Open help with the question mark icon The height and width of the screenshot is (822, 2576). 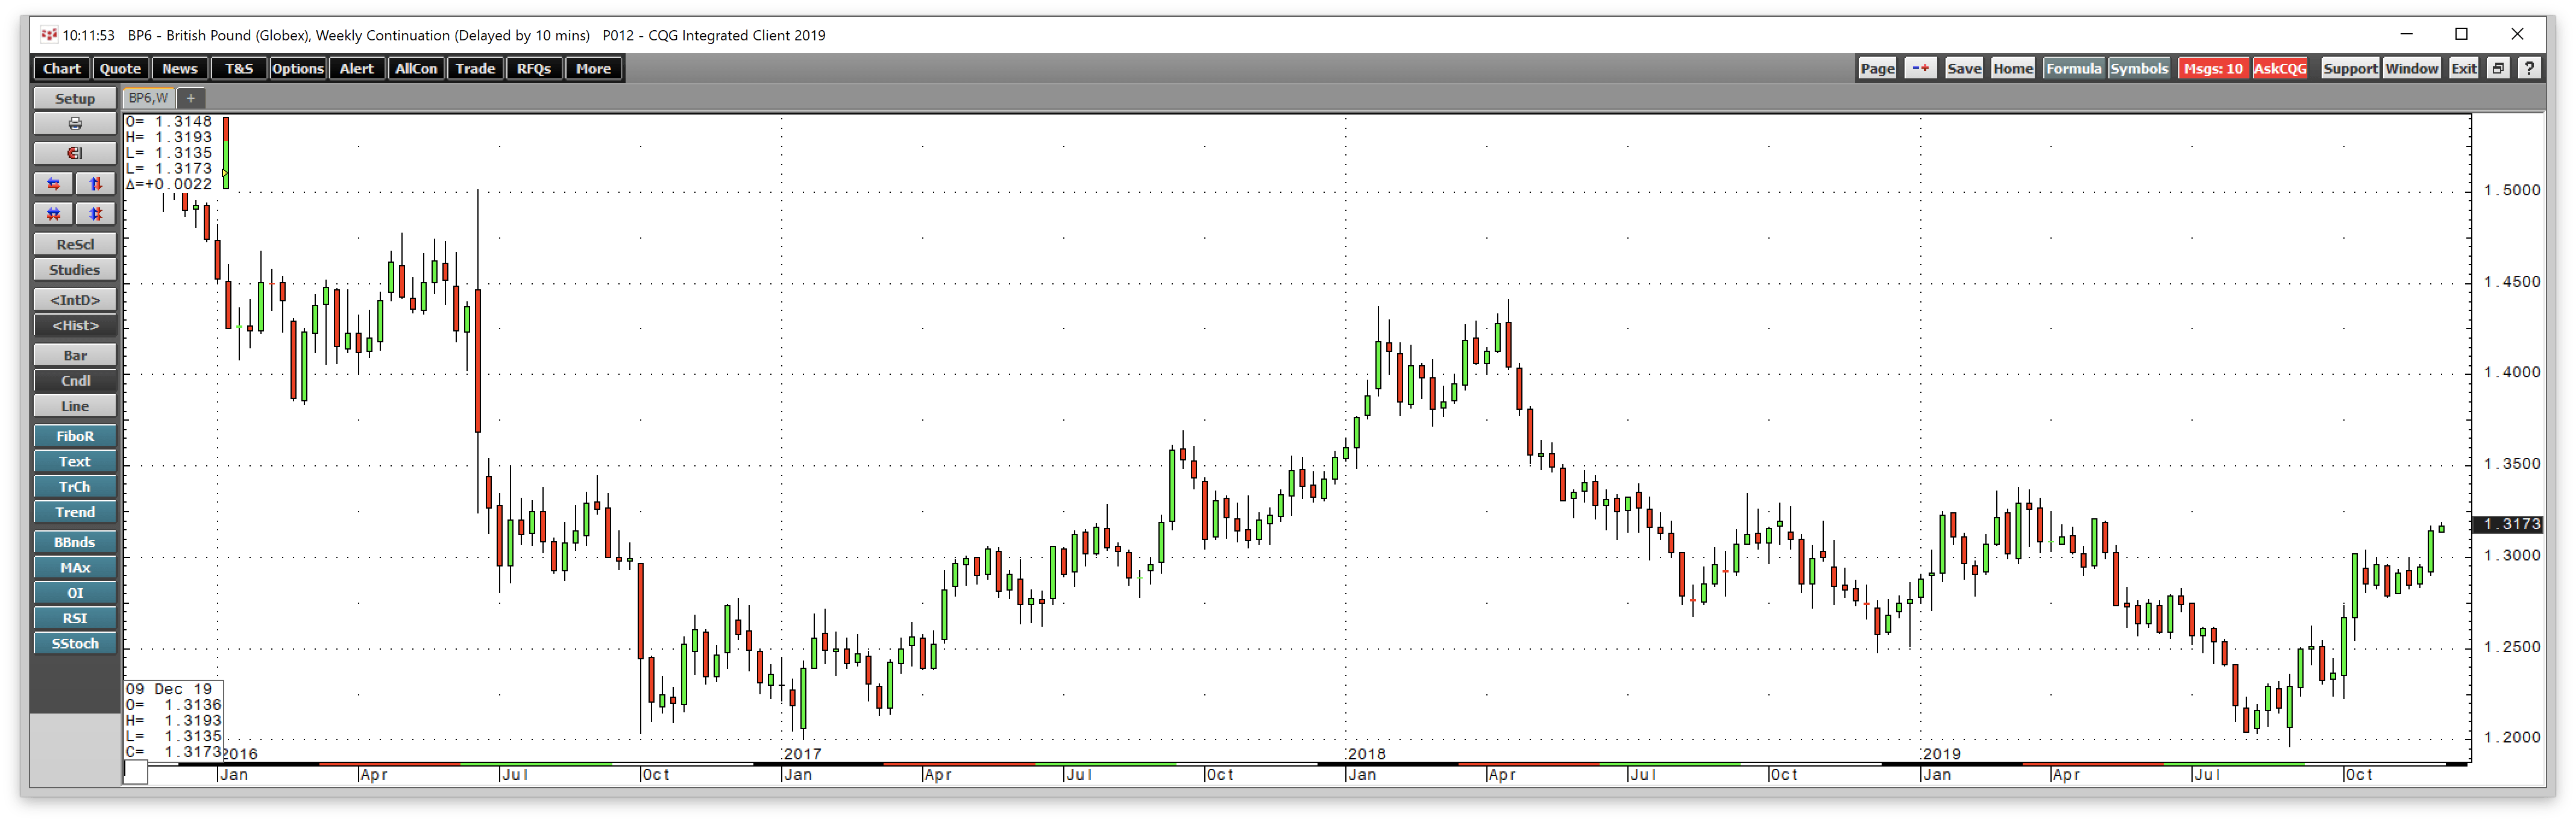pyautogui.click(x=2529, y=68)
